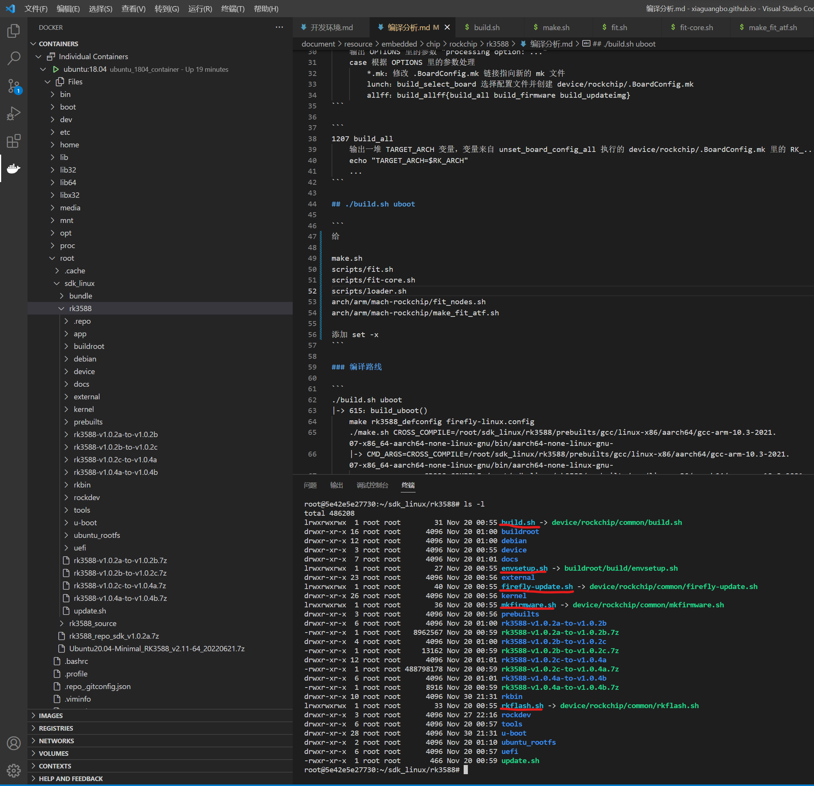Open the Manage settings gear
Screen dimensions: 814x786
point(14,771)
